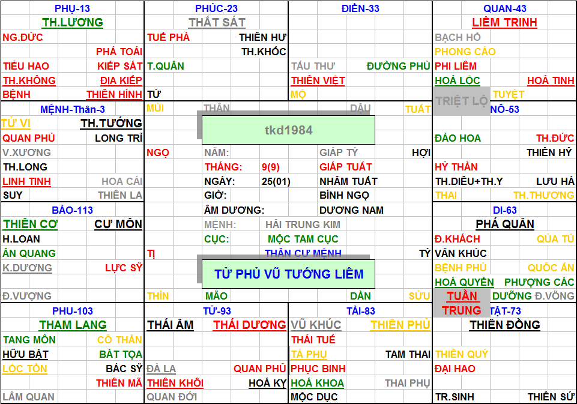Click the THIÊN ĐỒNG star heading

click(x=504, y=325)
